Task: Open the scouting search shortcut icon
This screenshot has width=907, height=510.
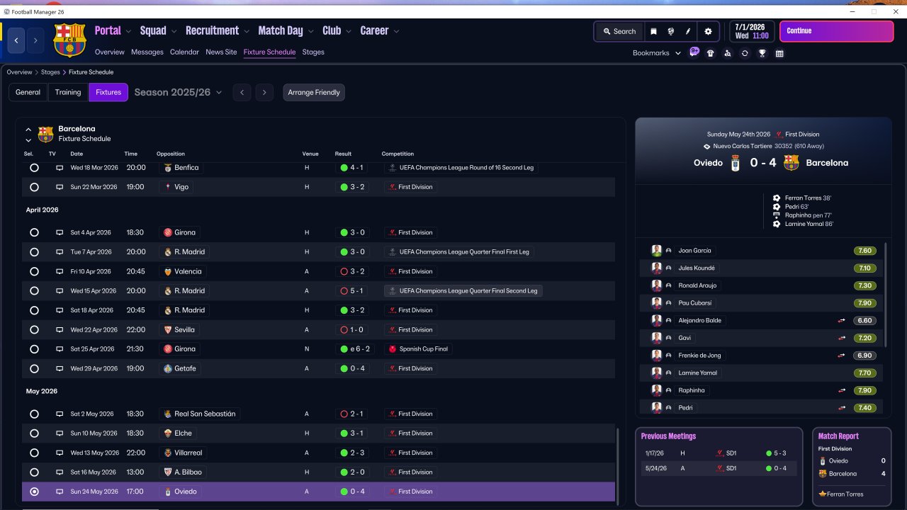Action: point(728,53)
